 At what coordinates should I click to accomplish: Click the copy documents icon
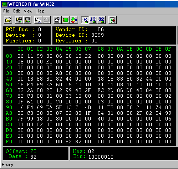(38, 20)
